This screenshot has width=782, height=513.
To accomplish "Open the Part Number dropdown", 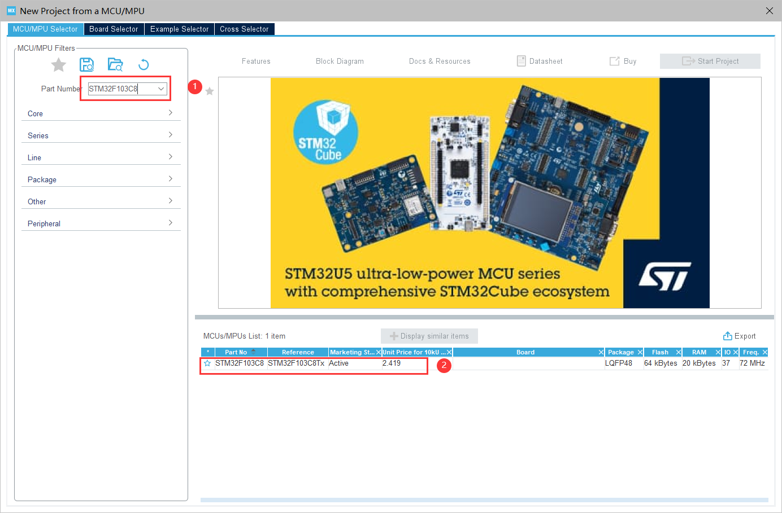I will (x=160, y=89).
